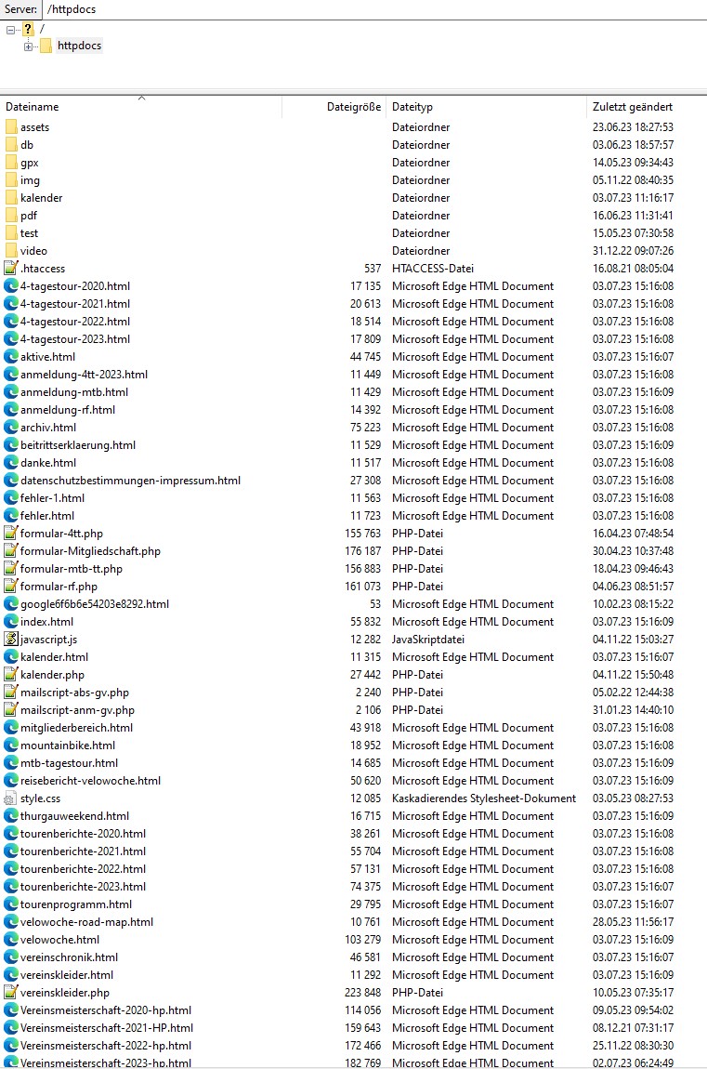The width and height of the screenshot is (707, 1069).
Task: Select file tourenberichte-2020.html
Action: (83, 834)
